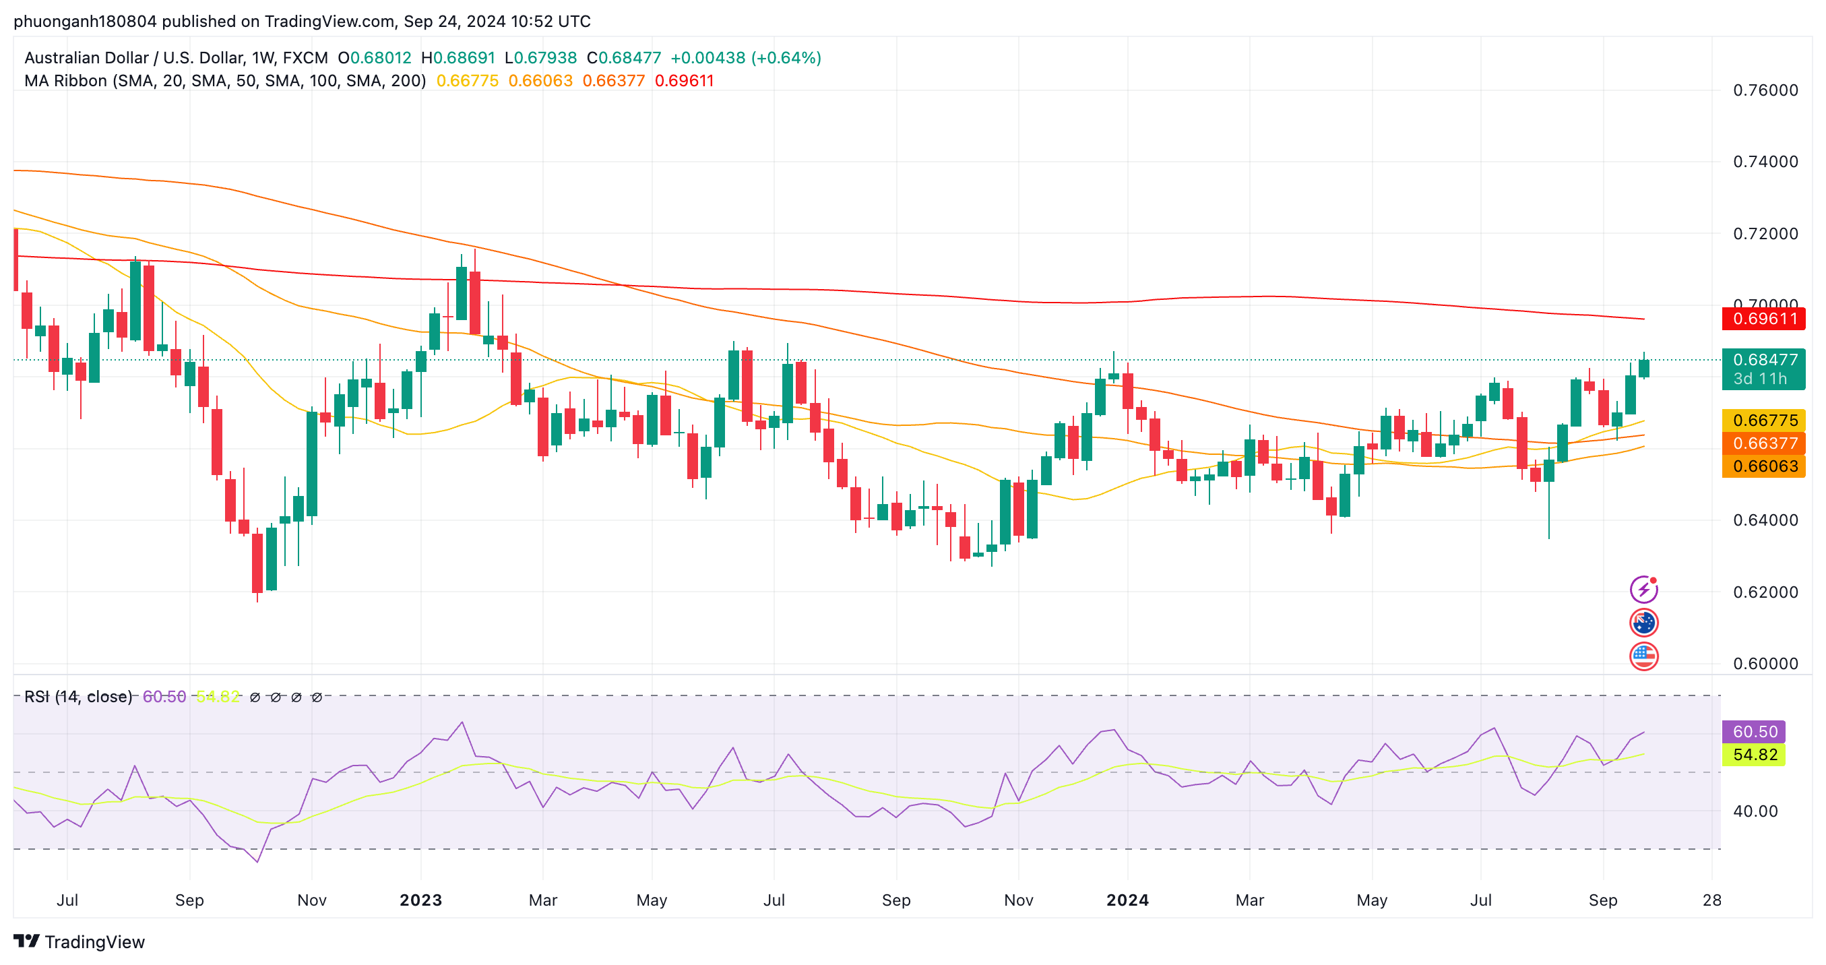The width and height of the screenshot is (1826, 965).
Task: Click the 0.74000 price axis label
Action: point(1765,162)
